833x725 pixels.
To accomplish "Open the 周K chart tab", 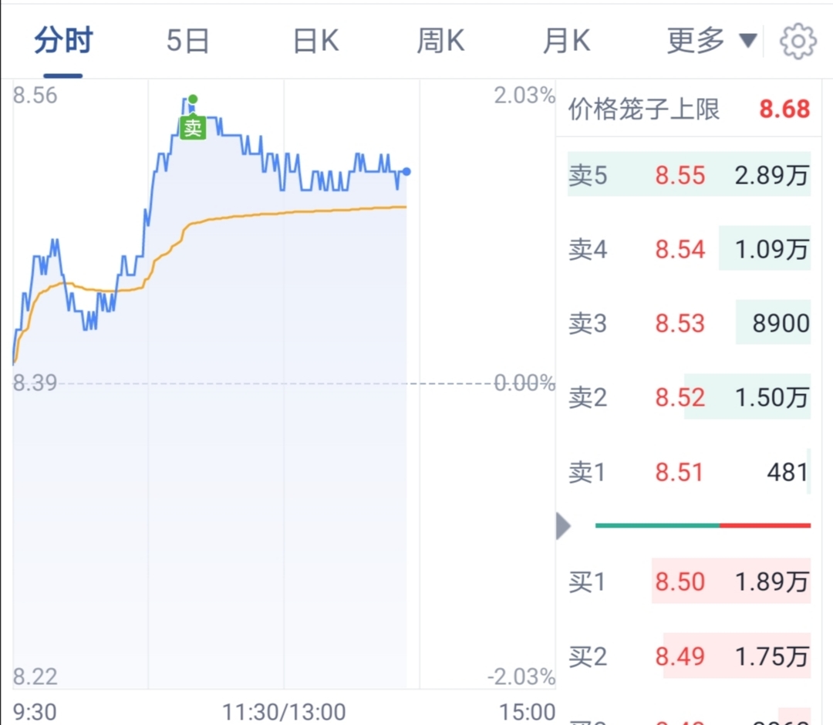I will tap(440, 41).
